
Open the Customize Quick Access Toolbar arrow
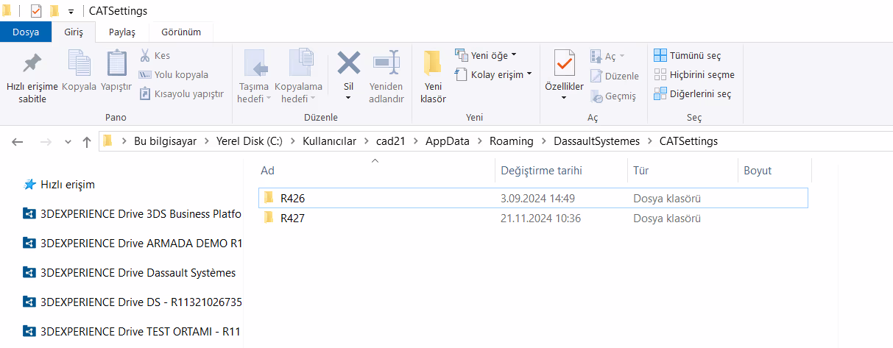coord(71,12)
